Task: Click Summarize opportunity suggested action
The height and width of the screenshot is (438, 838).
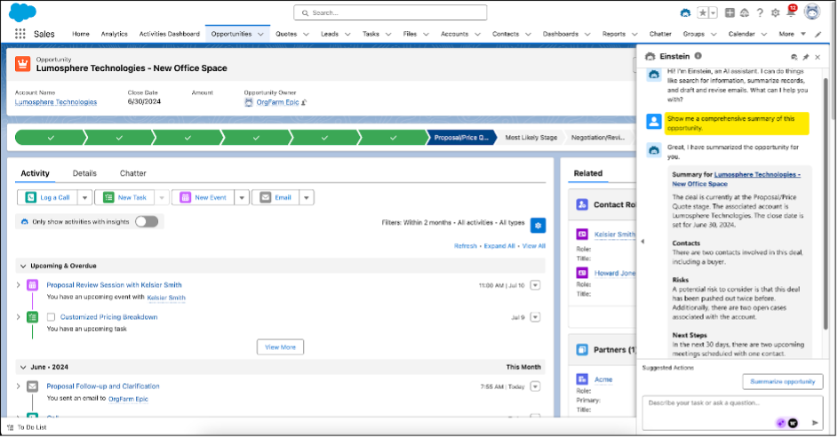Action: [782, 382]
